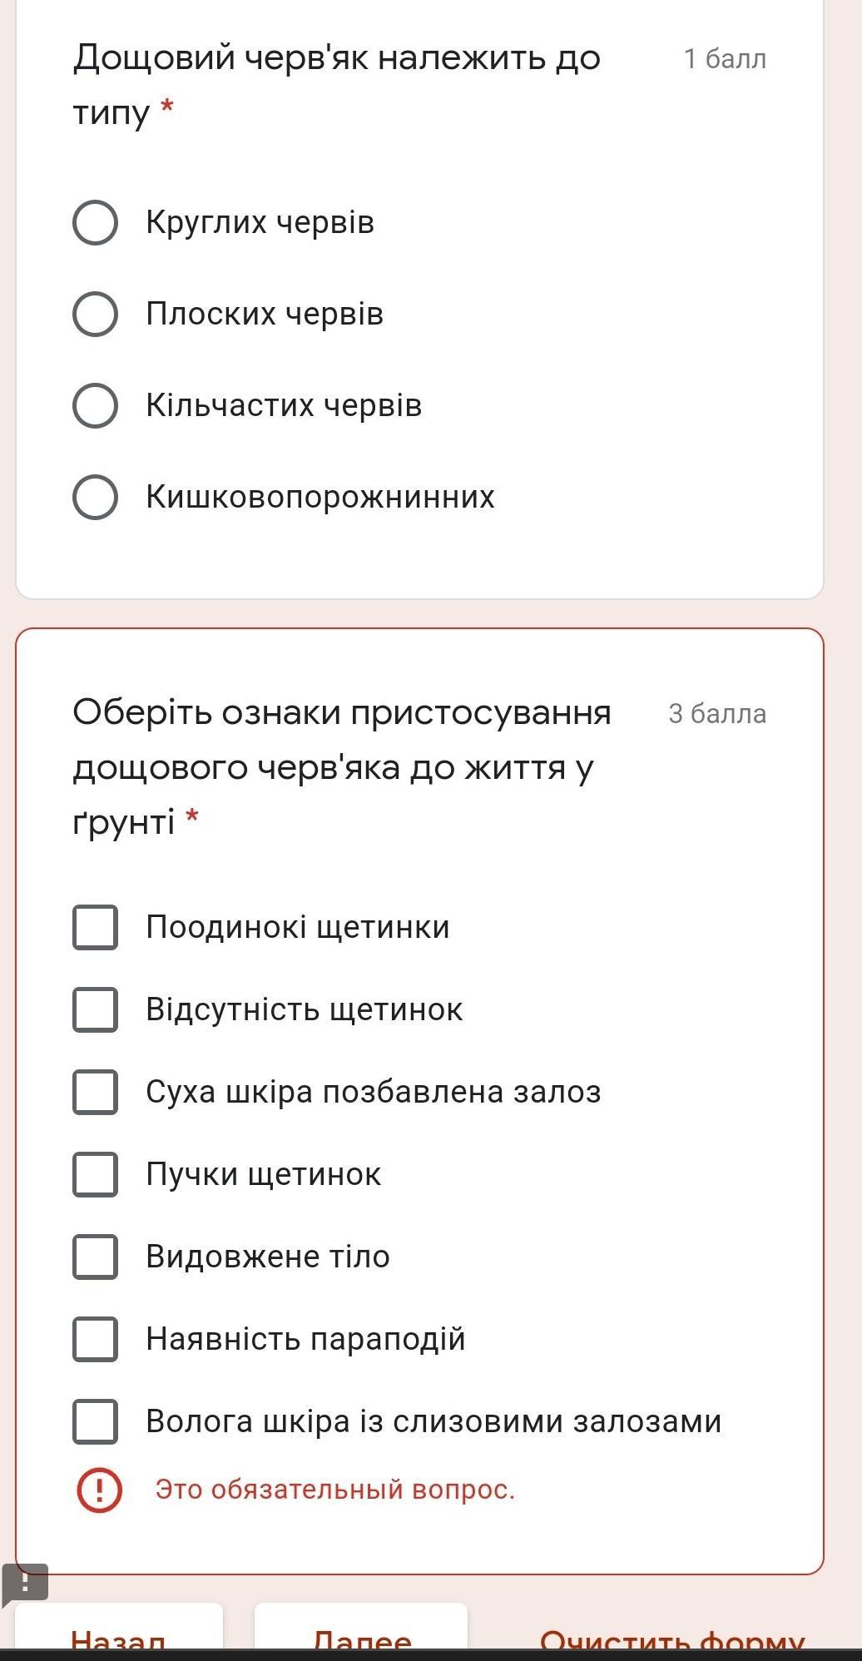This screenshot has height=1661, width=862.
Task: Enable Наявність параподій checkbox
Action: point(95,1339)
